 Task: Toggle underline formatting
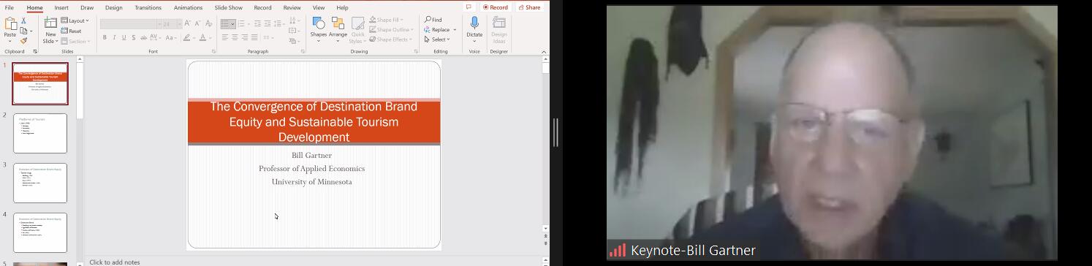[124, 37]
